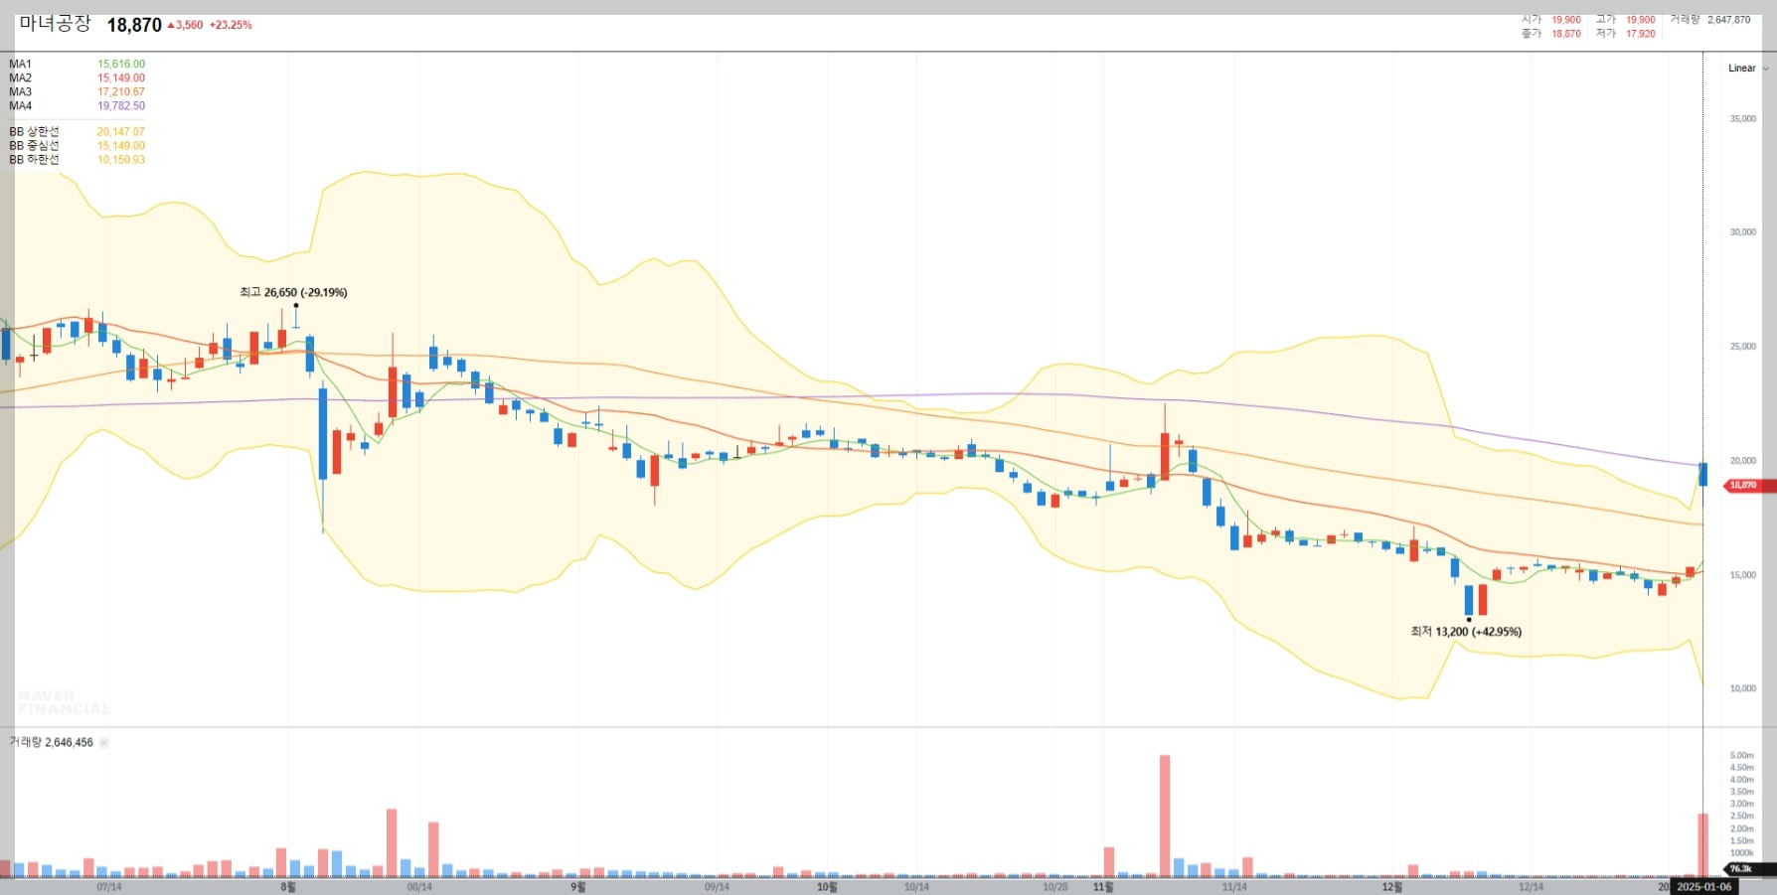Click the 07/14 date on the time axis

pyautogui.click(x=109, y=887)
